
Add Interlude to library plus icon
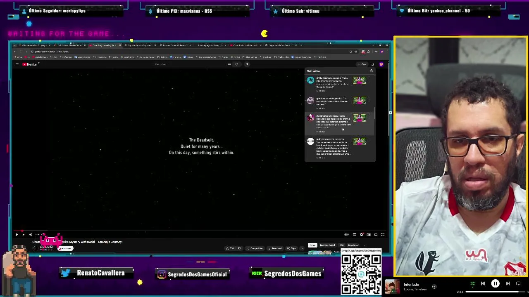click(x=434, y=286)
